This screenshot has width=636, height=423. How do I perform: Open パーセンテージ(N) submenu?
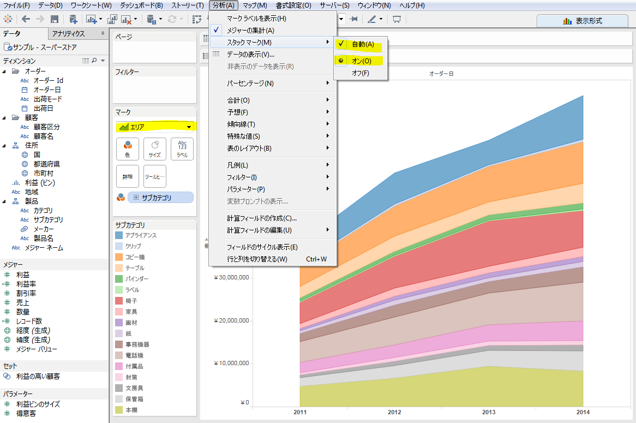click(273, 83)
